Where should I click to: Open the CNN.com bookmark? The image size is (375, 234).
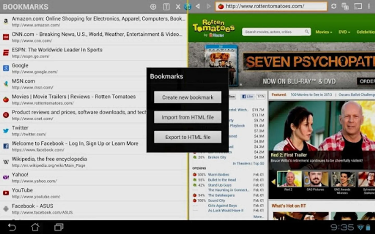coord(94,37)
